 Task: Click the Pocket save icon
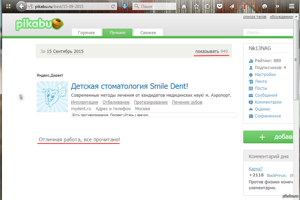(x=219, y=6)
